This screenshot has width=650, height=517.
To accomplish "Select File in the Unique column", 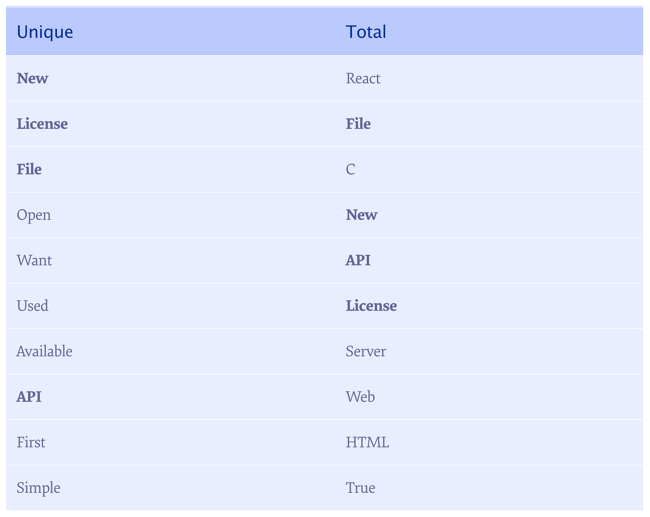I will (29, 169).
